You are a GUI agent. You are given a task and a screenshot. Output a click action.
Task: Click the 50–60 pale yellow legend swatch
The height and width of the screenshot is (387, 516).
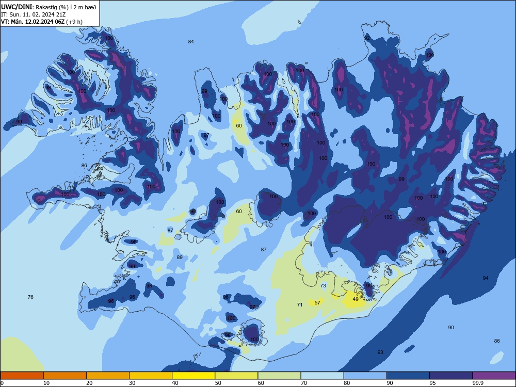pos(236,376)
